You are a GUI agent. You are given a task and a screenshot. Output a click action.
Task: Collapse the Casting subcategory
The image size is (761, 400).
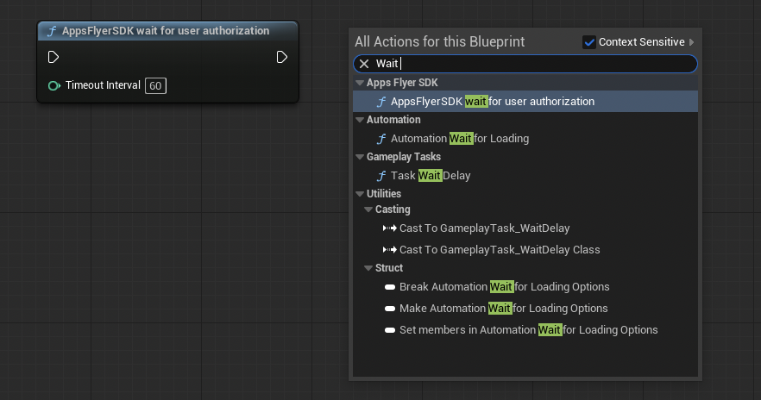pos(368,209)
